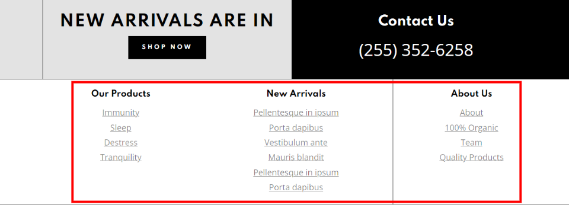Viewport: 569px width, 224px height.
Task: Select the Destress link
Action: (120, 143)
